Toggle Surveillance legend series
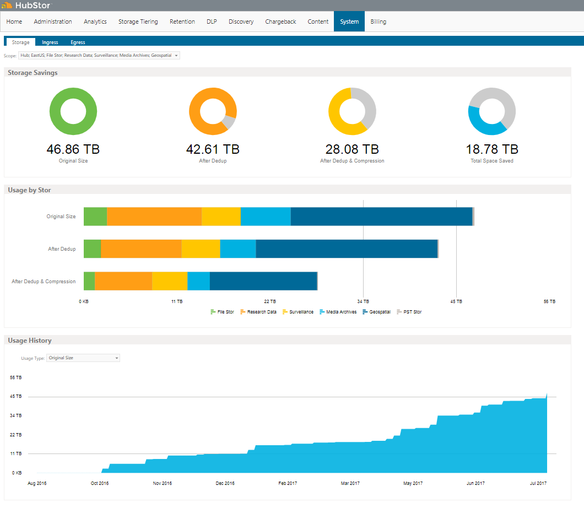584x513 pixels. click(298, 312)
